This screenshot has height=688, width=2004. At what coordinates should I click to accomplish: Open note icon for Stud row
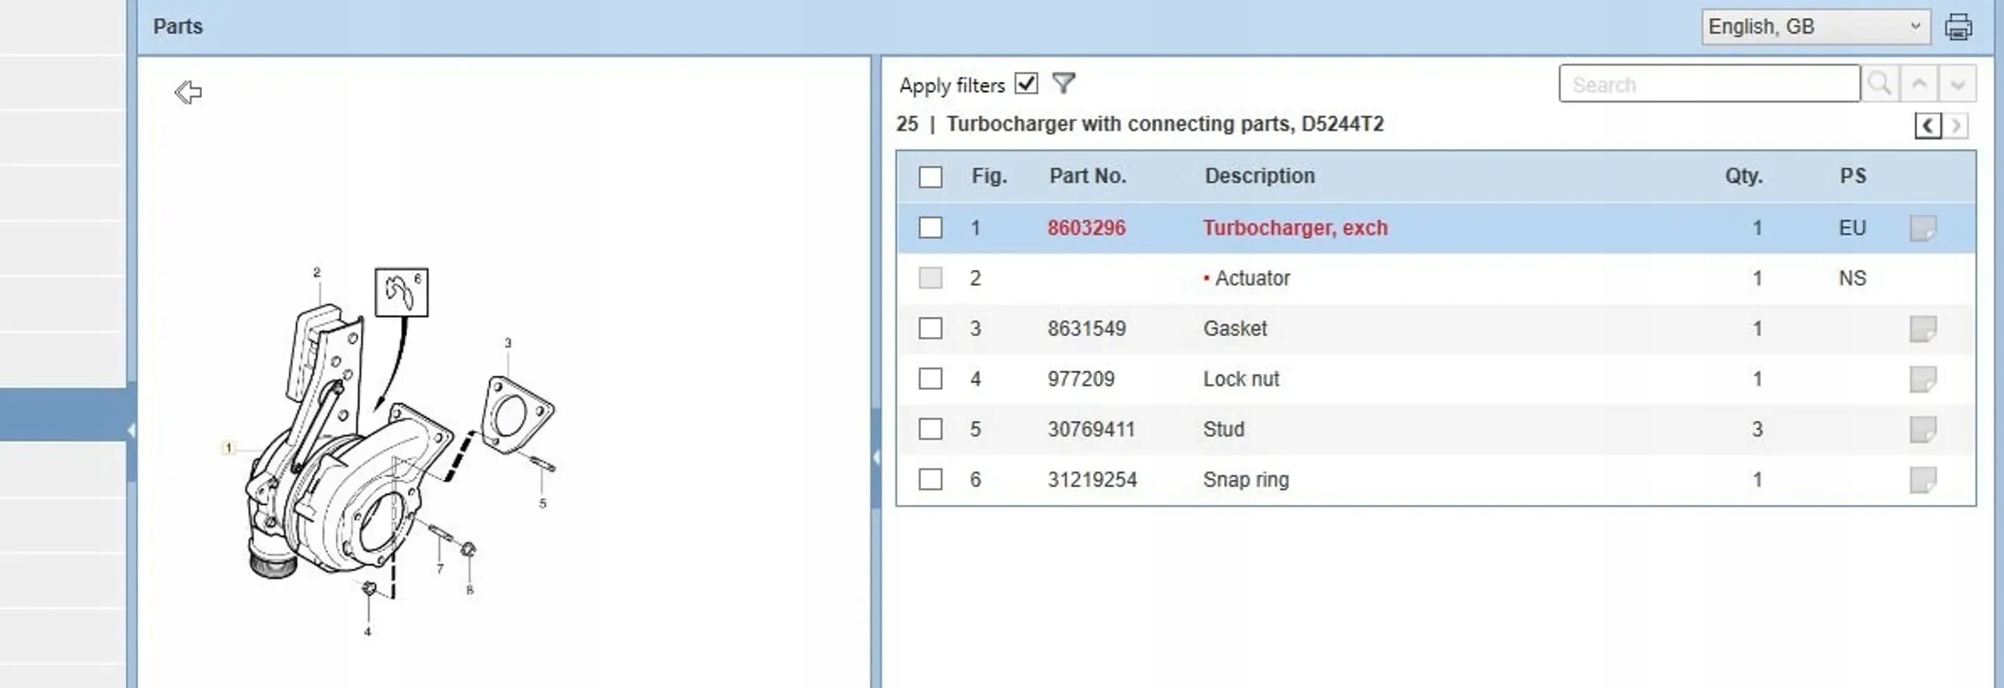[x=1922, y=429]
